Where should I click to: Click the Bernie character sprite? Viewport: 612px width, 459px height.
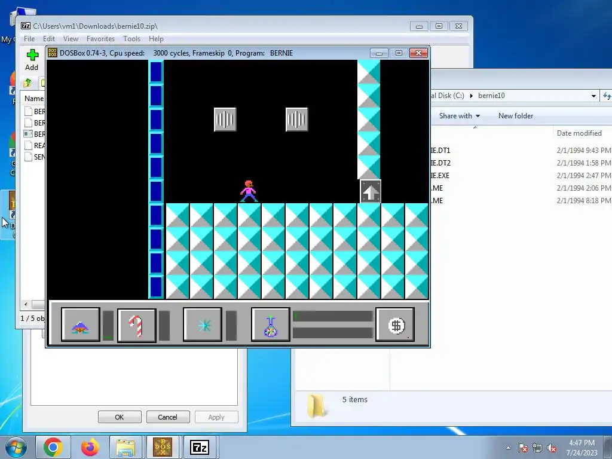pyautogui.click(x=249, y=191)
